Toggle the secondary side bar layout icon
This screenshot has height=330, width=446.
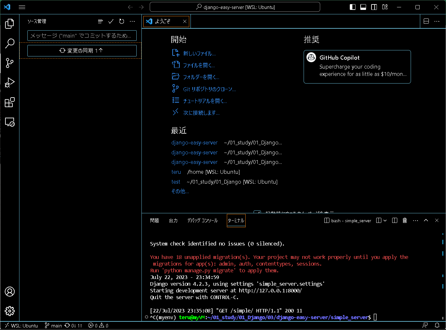pyautogui.click(x=374, y=7)
